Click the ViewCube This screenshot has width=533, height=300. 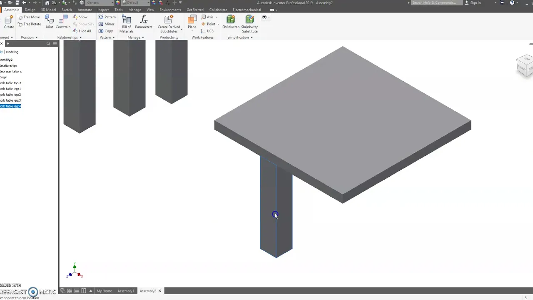coord(525,65)
